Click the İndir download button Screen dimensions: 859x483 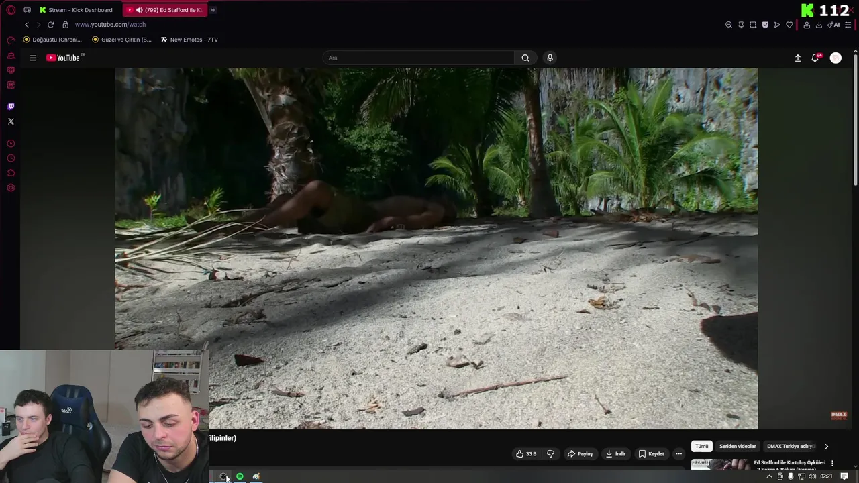coord(615,454)
